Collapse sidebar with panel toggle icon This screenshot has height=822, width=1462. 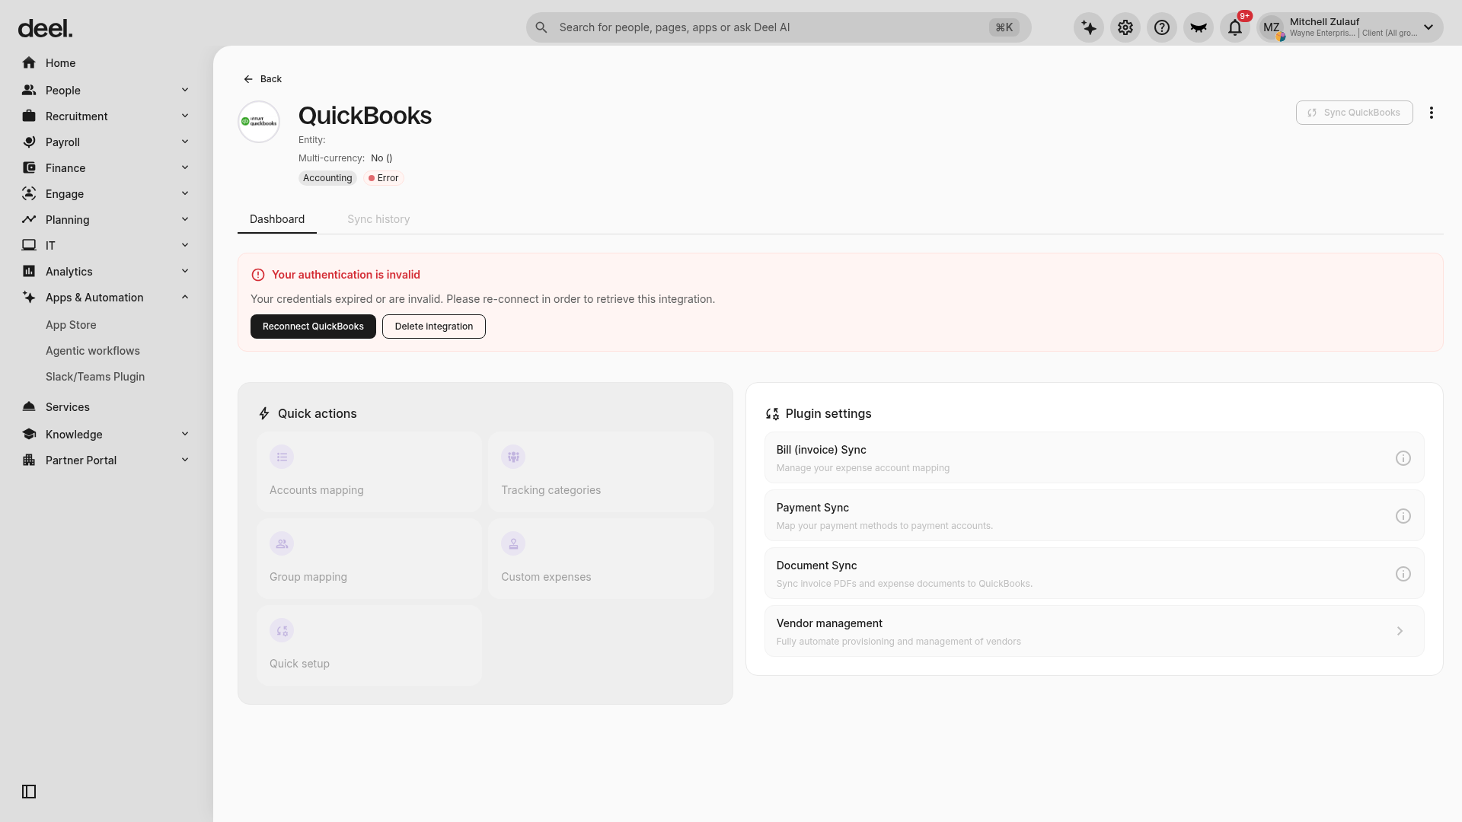click(29, 792)
